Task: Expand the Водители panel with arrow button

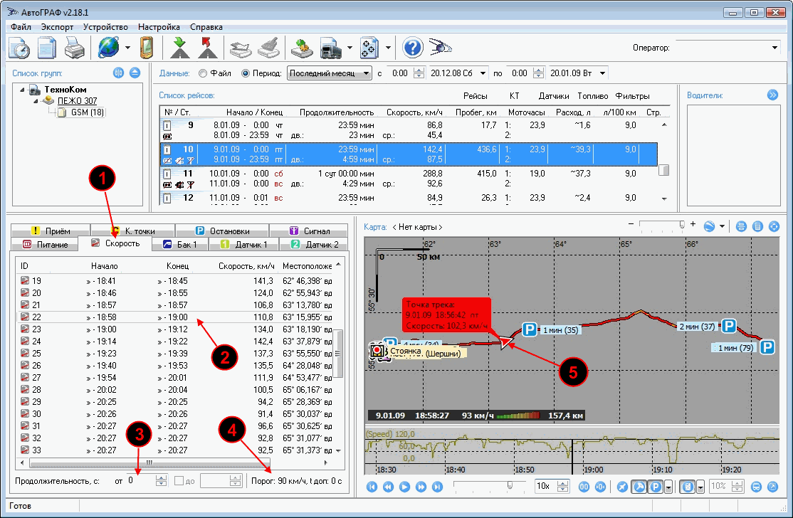Action: pos(772,95)
